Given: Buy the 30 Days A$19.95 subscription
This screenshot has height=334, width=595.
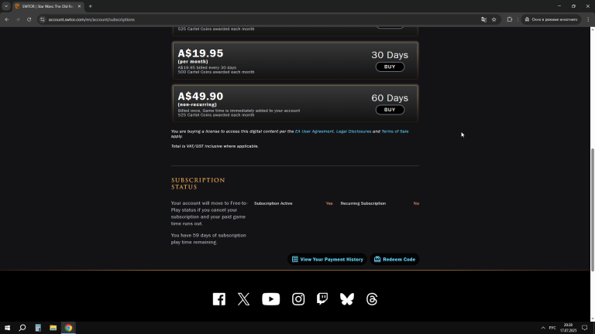Looking at the screenshot, I should (390, 67).
